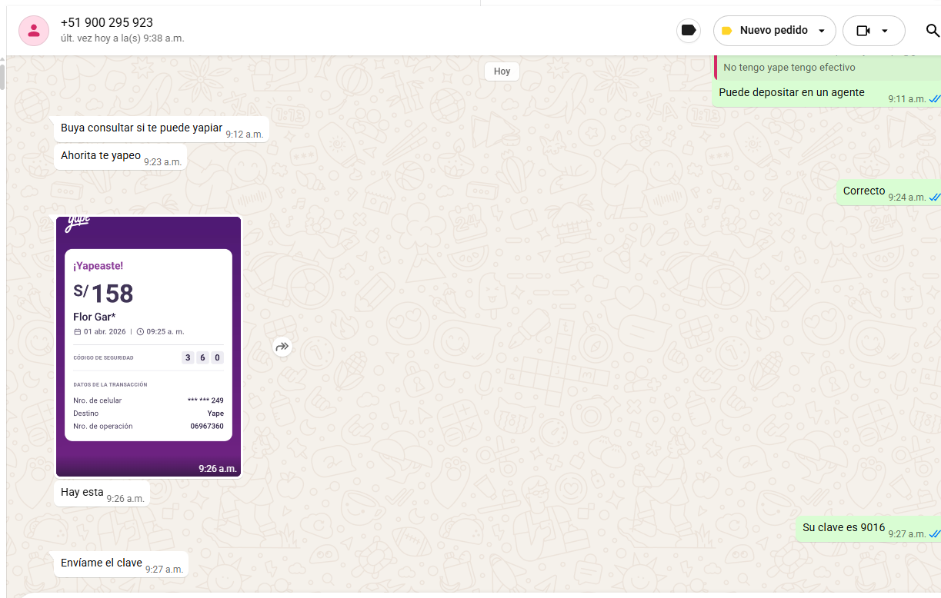The height and width of the screenshot is (598, 941).
Task: Click the 'Hoy' date chip
Action: click(x=502, y=71)
